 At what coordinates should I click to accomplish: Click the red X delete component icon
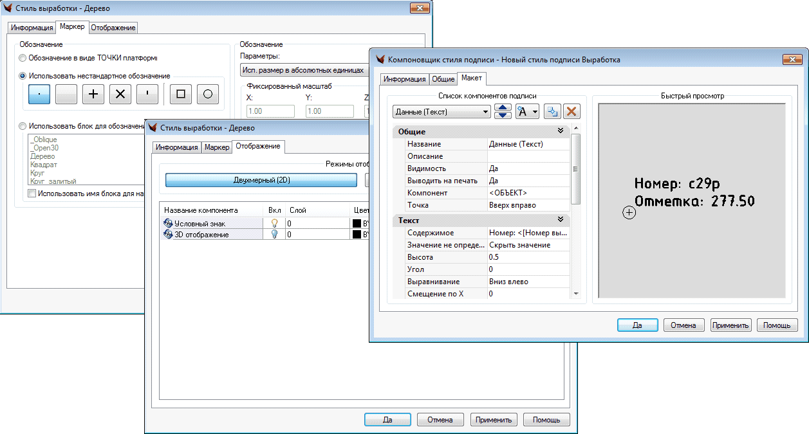pos(571,111)
